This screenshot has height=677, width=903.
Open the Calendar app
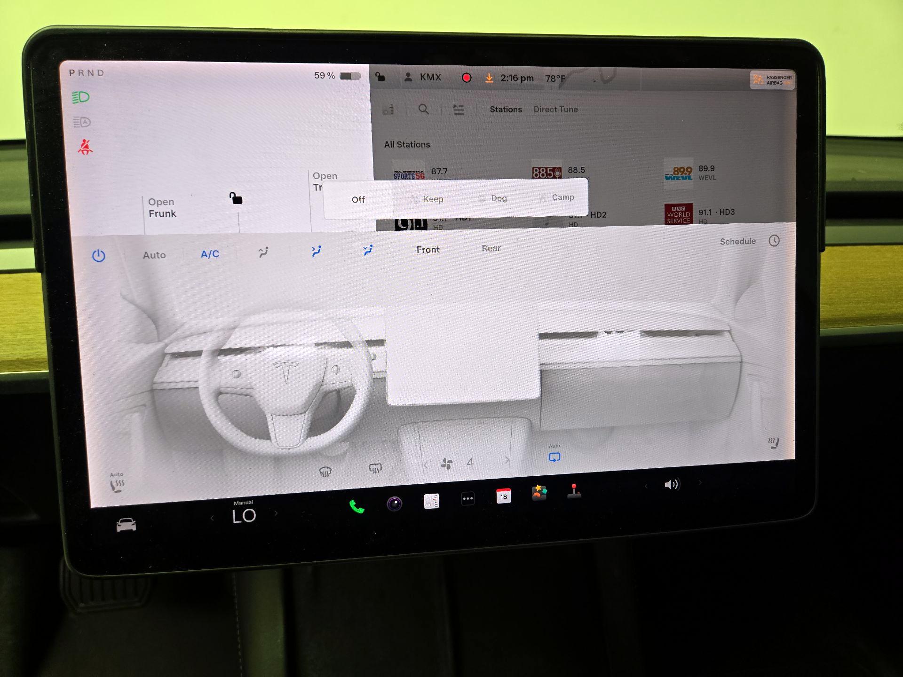coord(503,496)
